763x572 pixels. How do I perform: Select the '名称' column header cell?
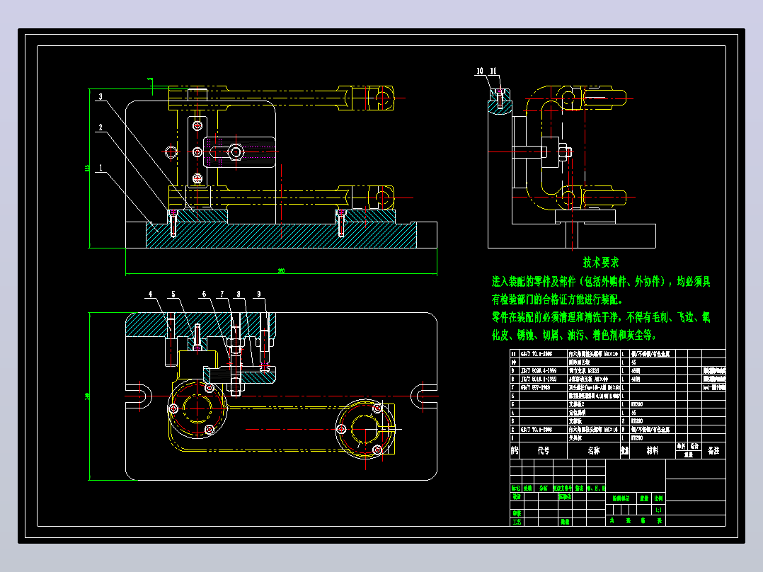(594, 451)
